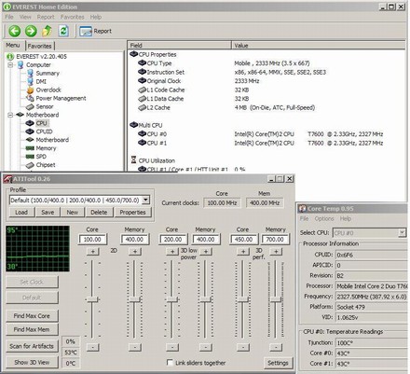Click the Up level arrow icon in EVEREST
The image size is (410, 374).
pyautogui.click(x=47, y=31)
